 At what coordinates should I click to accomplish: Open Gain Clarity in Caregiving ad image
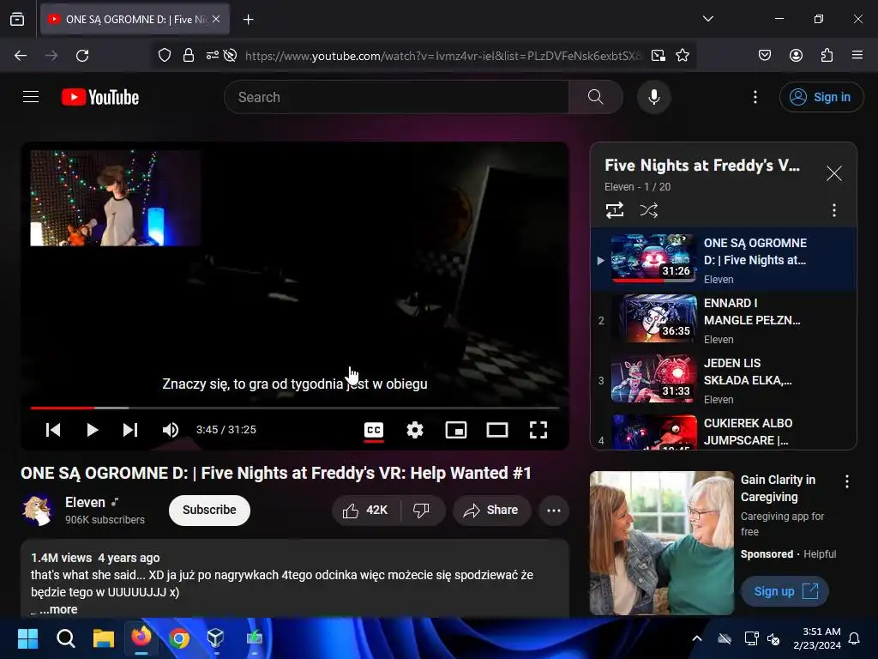click(662, 542)
